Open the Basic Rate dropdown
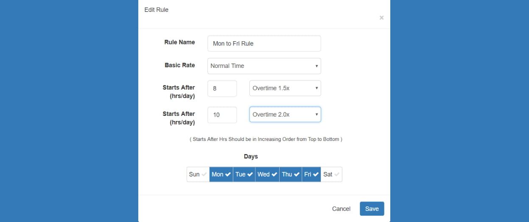The image size is (529, 222). pos(264,66)
